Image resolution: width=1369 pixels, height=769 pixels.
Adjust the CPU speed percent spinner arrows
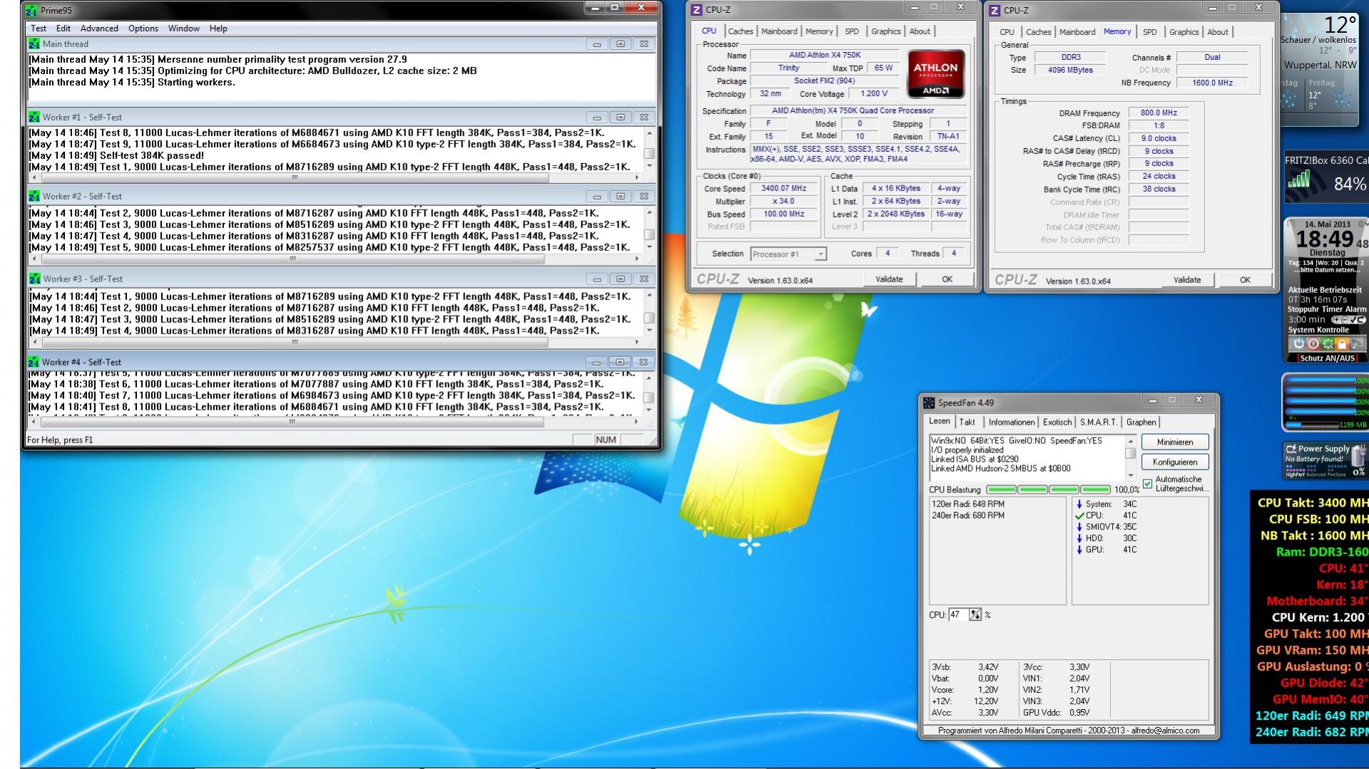click(975, 615)
